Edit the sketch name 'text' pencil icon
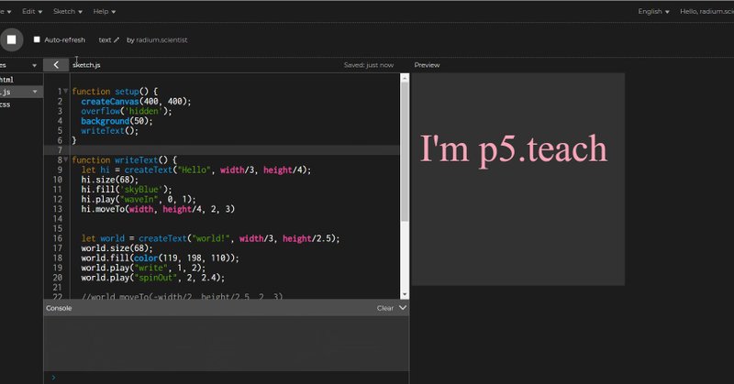The image size is (734, 384). coord(117,40)
